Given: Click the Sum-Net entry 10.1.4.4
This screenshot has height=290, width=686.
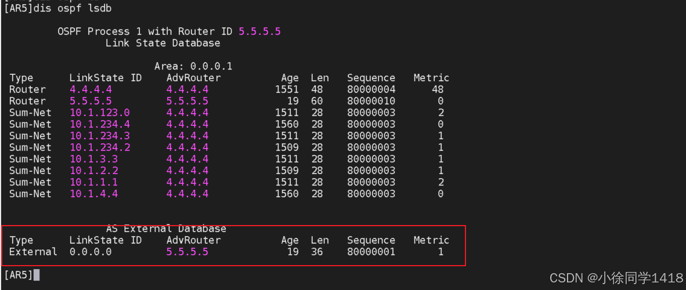Looking at the screenshot, I should pyautogui.click(x=93, y=194).
